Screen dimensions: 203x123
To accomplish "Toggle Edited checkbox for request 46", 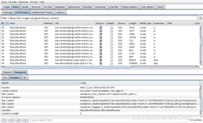I will (112, 57).
